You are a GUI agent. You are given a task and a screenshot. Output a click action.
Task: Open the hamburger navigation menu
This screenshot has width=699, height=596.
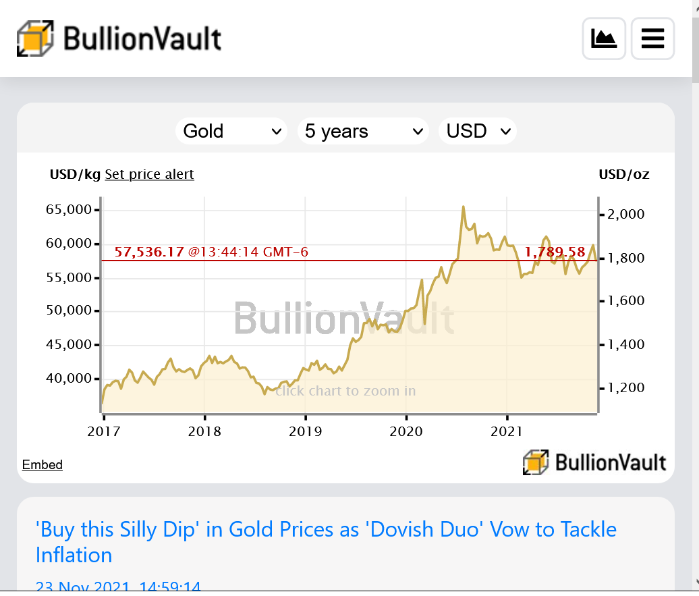[652, 38]
